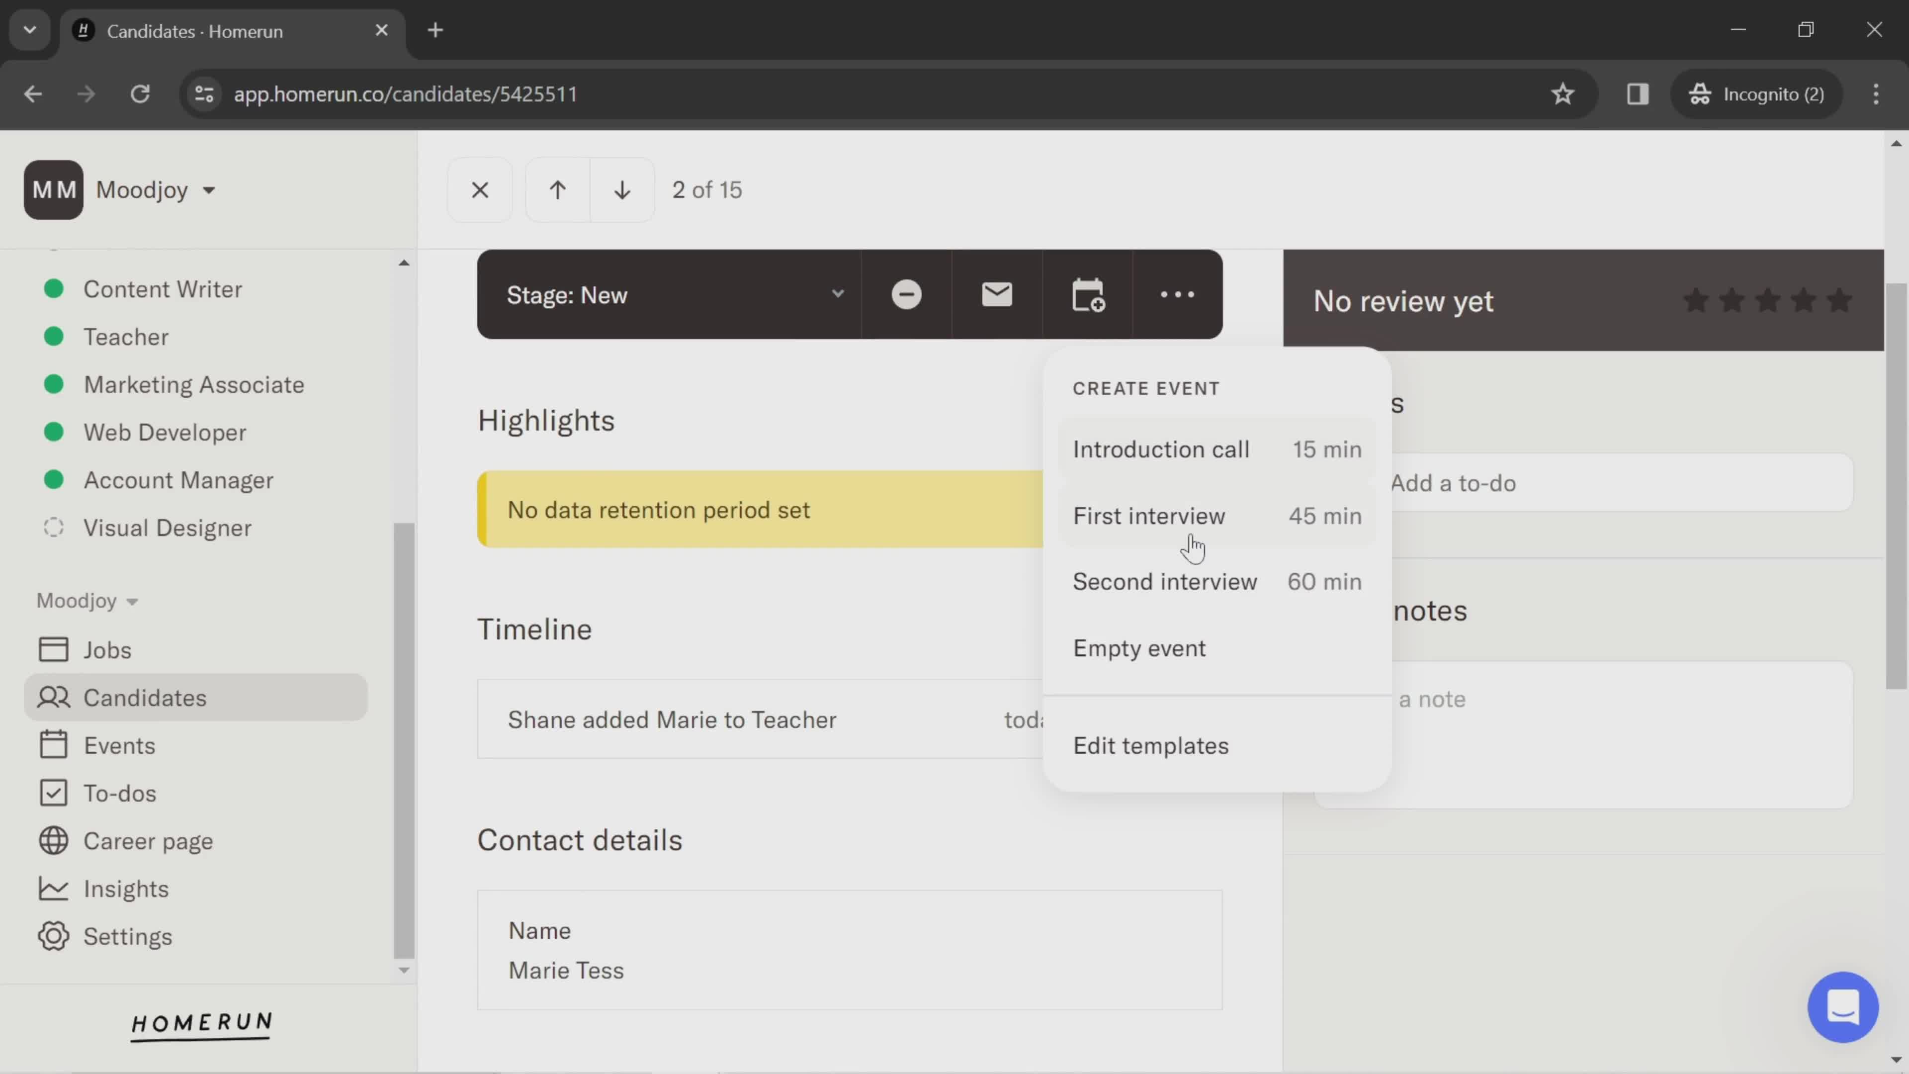The width and height of the screenshot is (1909, 1074).
Task: Click the MM company avatar
Action: pyautogui.click(x=53, y=190)
